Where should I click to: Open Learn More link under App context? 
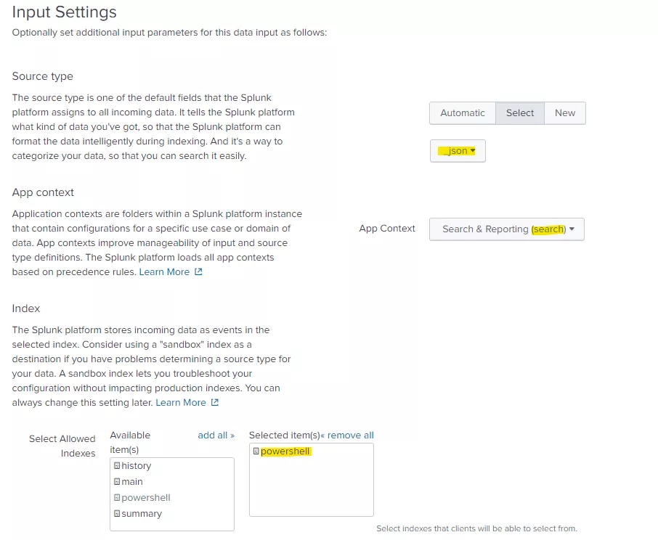click(164, 271)
